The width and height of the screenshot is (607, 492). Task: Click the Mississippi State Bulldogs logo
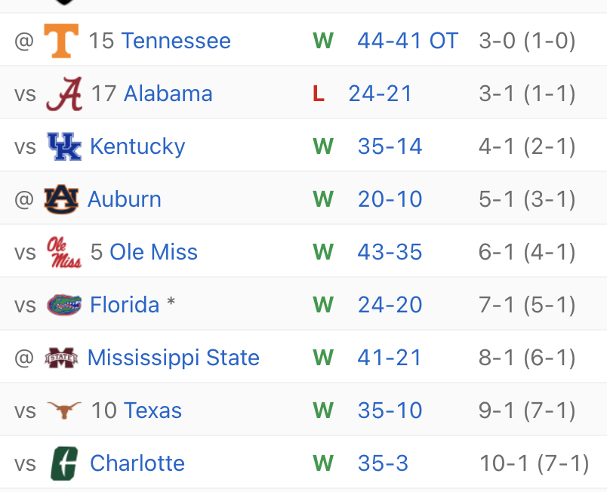coord(61,358)
